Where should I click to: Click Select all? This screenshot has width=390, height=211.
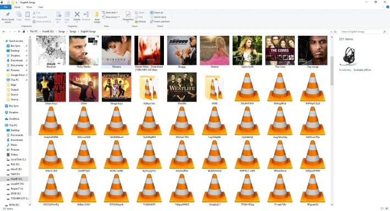[157, 13]
